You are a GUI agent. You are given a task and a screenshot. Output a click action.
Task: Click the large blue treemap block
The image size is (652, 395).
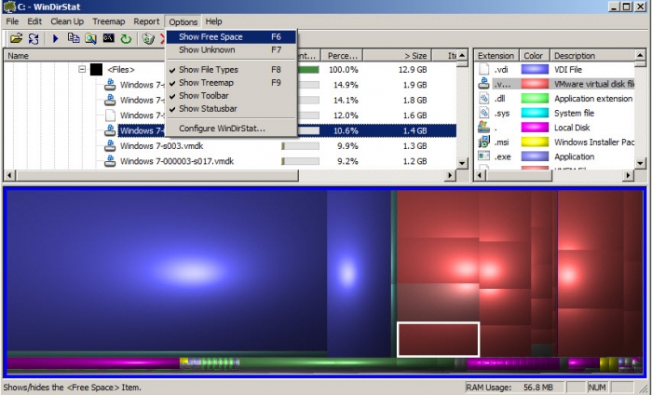point(167,270)
